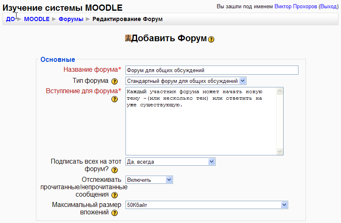Expand the Да, всегда subscription dropdown

tap(170, 162)
